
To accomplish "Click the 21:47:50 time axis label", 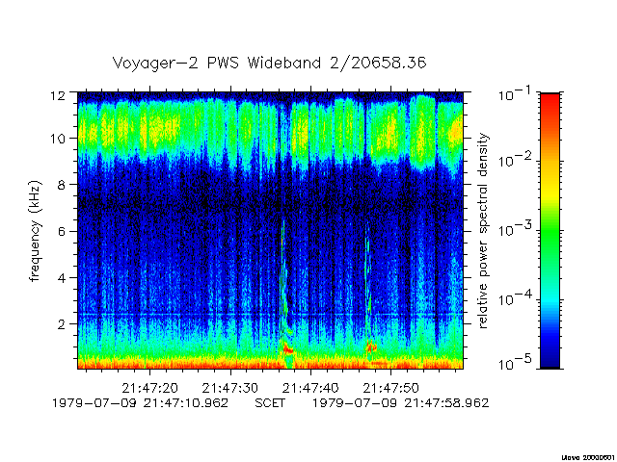I will pyautogui.click(x=390, y=388).
